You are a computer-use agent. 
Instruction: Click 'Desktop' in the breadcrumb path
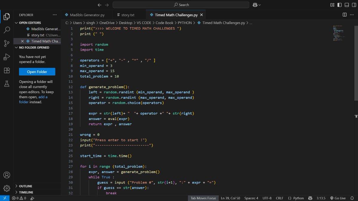pyautogui.click(x=125, y=23)
